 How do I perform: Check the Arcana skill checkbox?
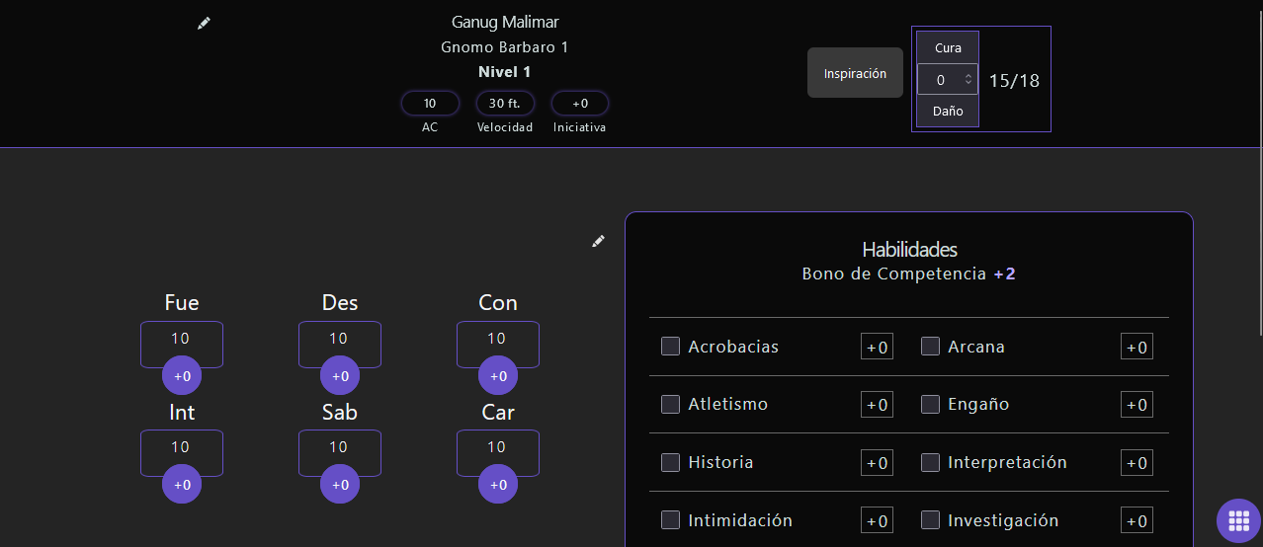930,347
